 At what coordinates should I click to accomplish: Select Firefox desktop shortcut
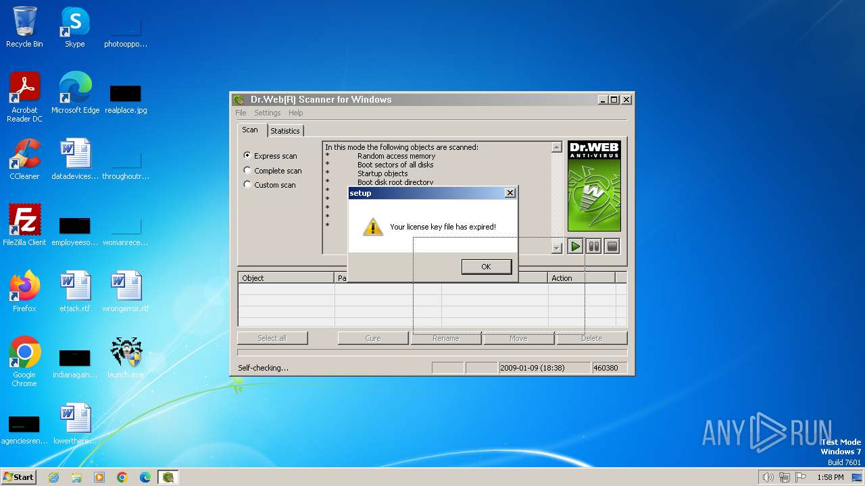(24, 291)
